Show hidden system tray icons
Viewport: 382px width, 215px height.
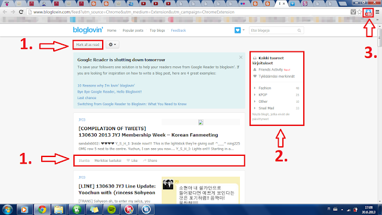pos(342,210)
